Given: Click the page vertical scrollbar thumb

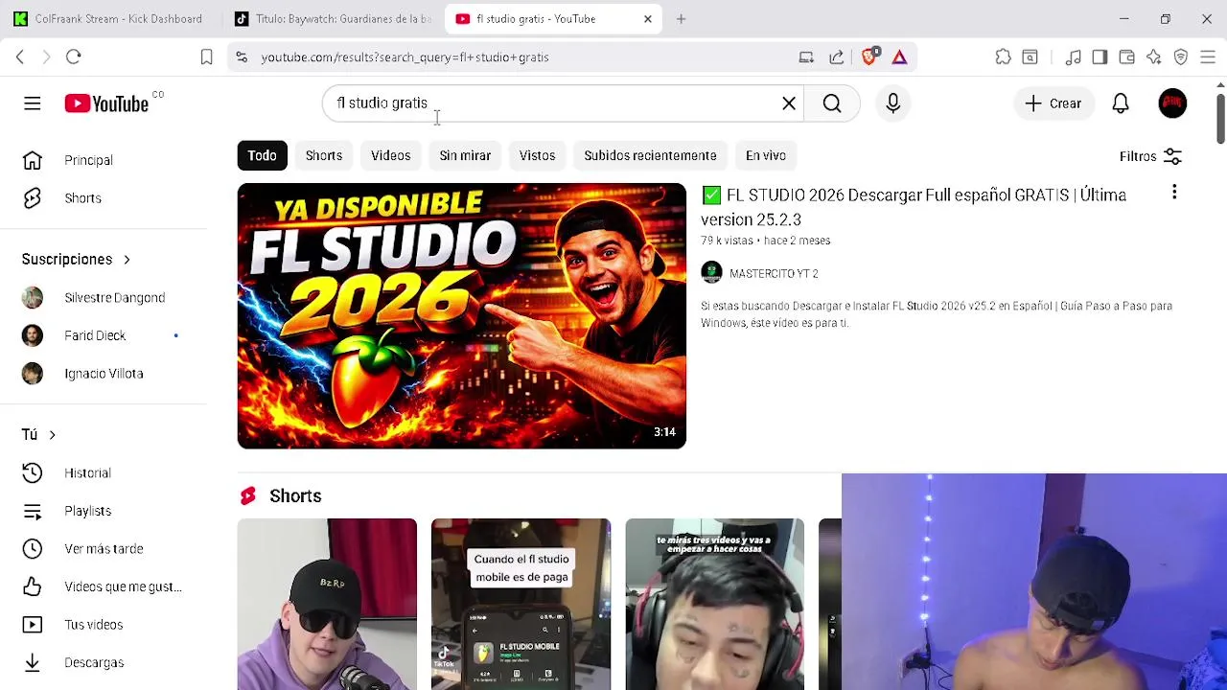Looking at the screenshot, I should (1220, 119).
